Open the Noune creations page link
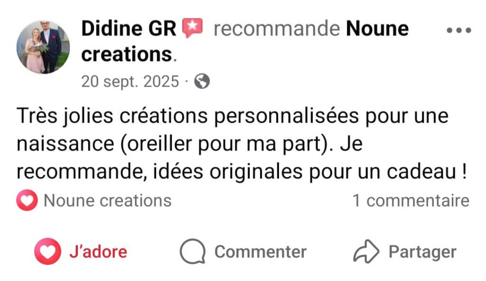Image resolution: width=486 pixels, height=281 pixels. (376, 28)
